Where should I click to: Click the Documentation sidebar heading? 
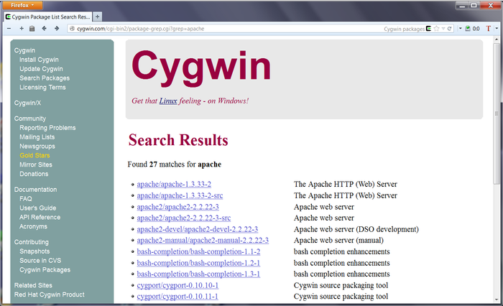35,190
